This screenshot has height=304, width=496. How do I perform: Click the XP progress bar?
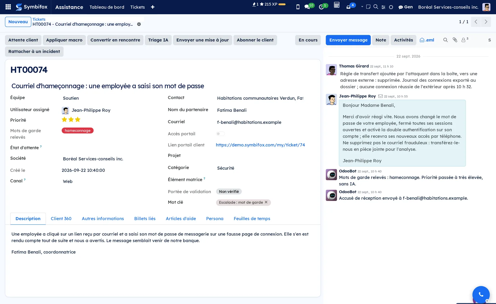pos(282,4)
